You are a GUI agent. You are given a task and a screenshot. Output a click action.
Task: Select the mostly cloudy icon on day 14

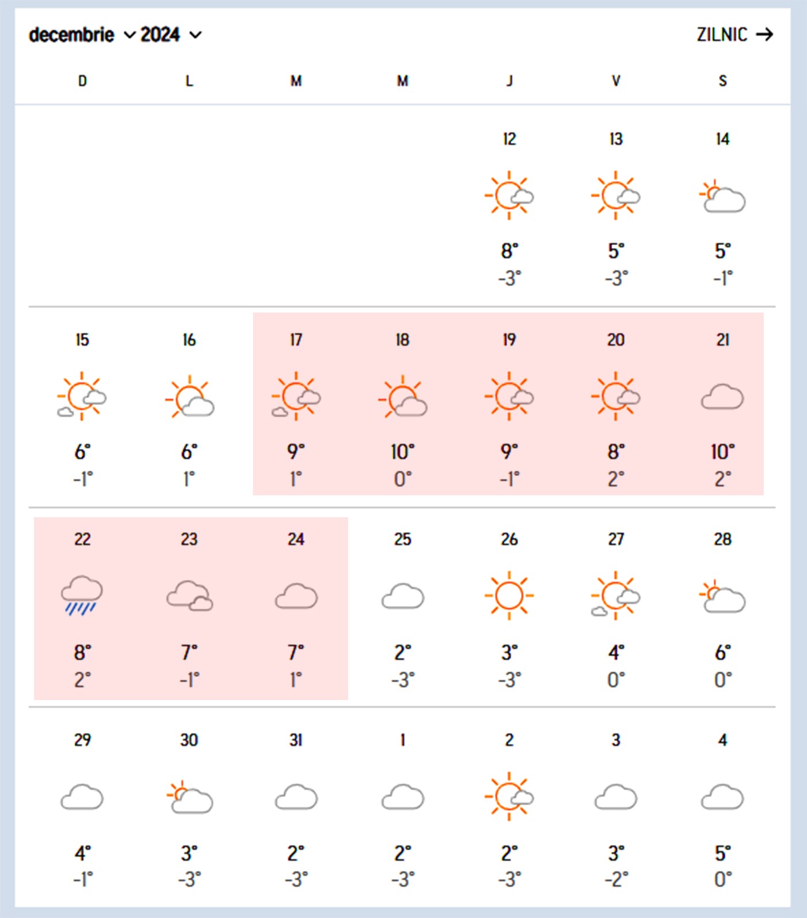tap(722, 197)
